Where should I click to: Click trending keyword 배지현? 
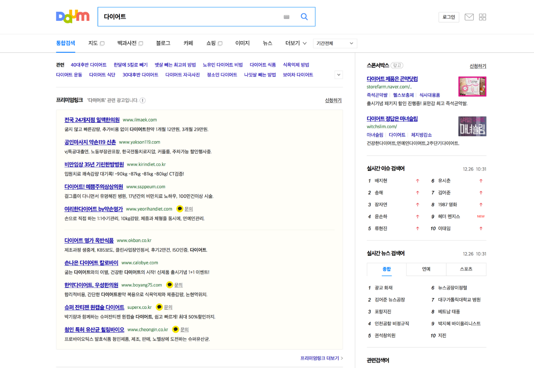pos(381,181)
